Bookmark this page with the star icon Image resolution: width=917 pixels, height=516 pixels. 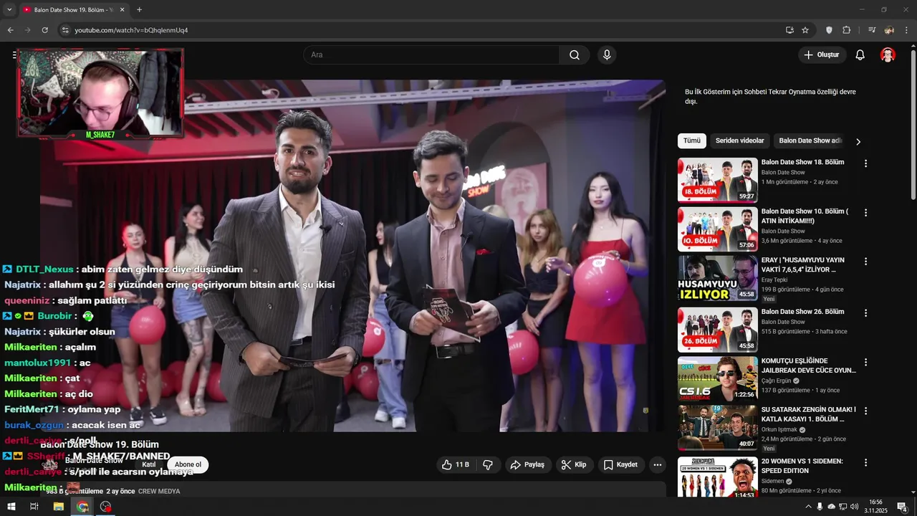pos(805,30)
